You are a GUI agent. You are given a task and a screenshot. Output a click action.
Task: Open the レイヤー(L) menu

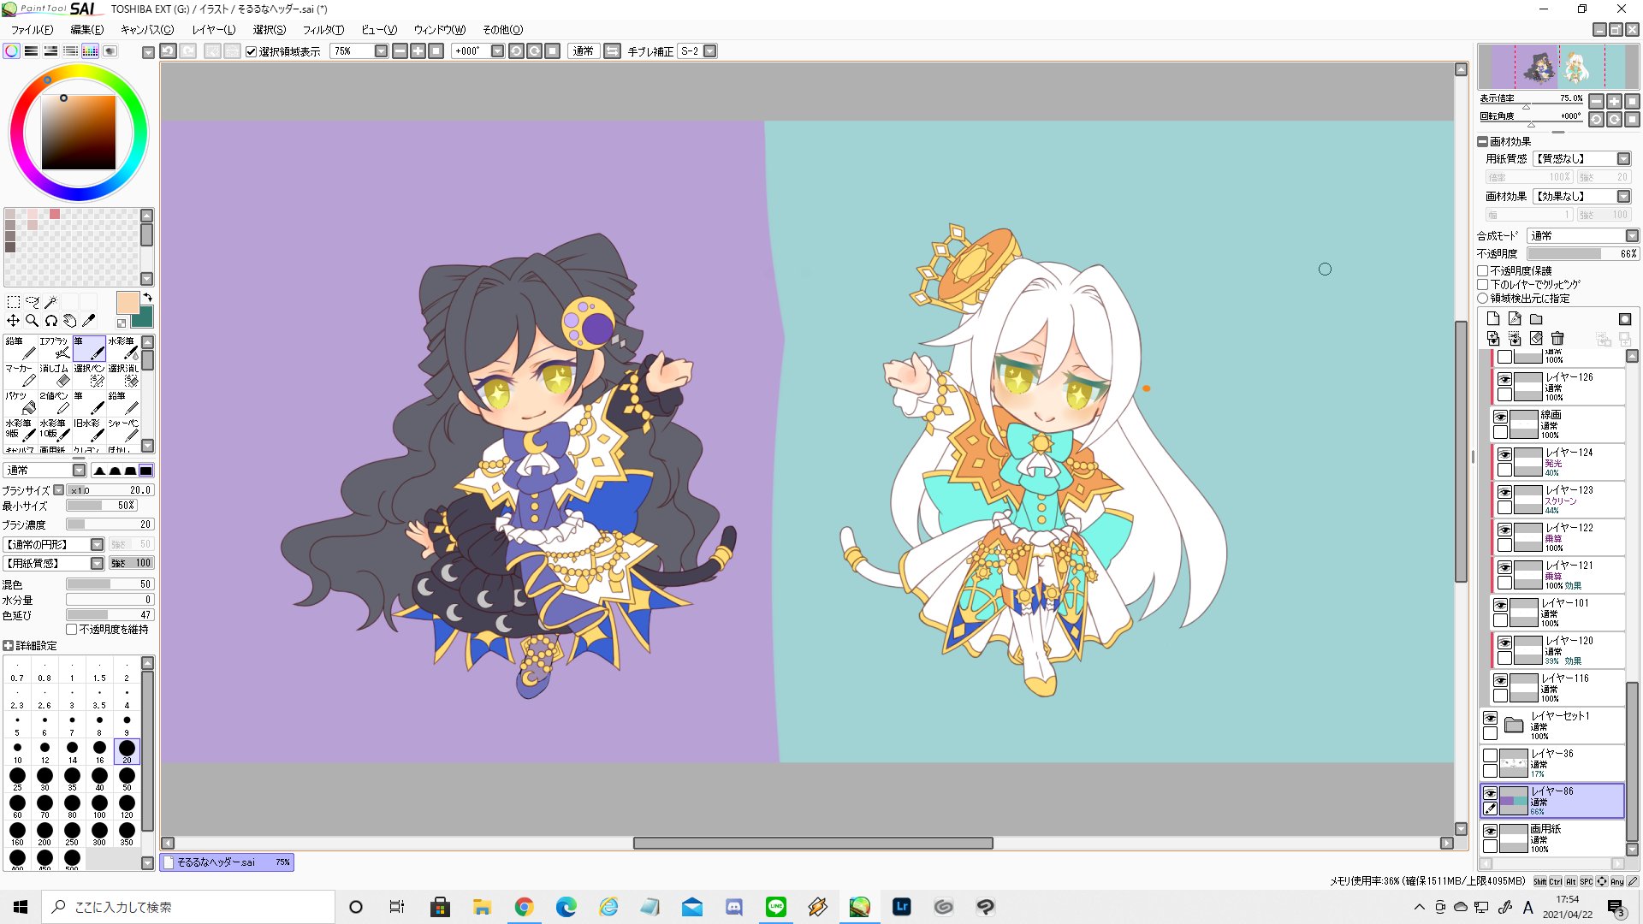[x=213, y=30]
